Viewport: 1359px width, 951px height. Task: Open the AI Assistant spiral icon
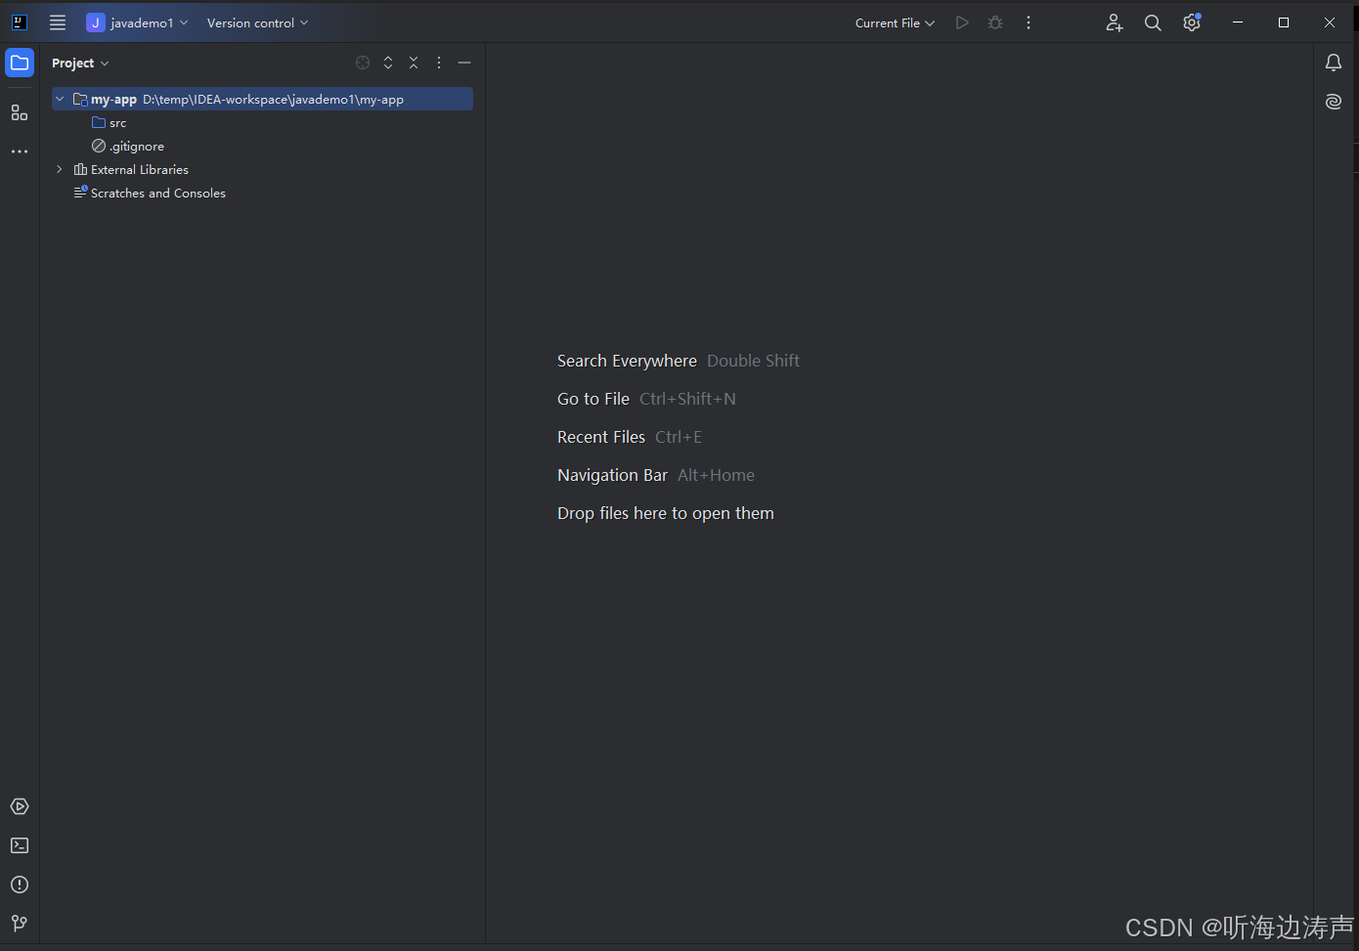point(1334,101)
